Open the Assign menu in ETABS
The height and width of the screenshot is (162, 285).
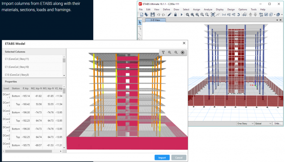[x=196, y=9]
